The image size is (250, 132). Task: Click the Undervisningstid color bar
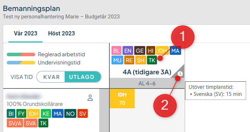coord(21,63)
